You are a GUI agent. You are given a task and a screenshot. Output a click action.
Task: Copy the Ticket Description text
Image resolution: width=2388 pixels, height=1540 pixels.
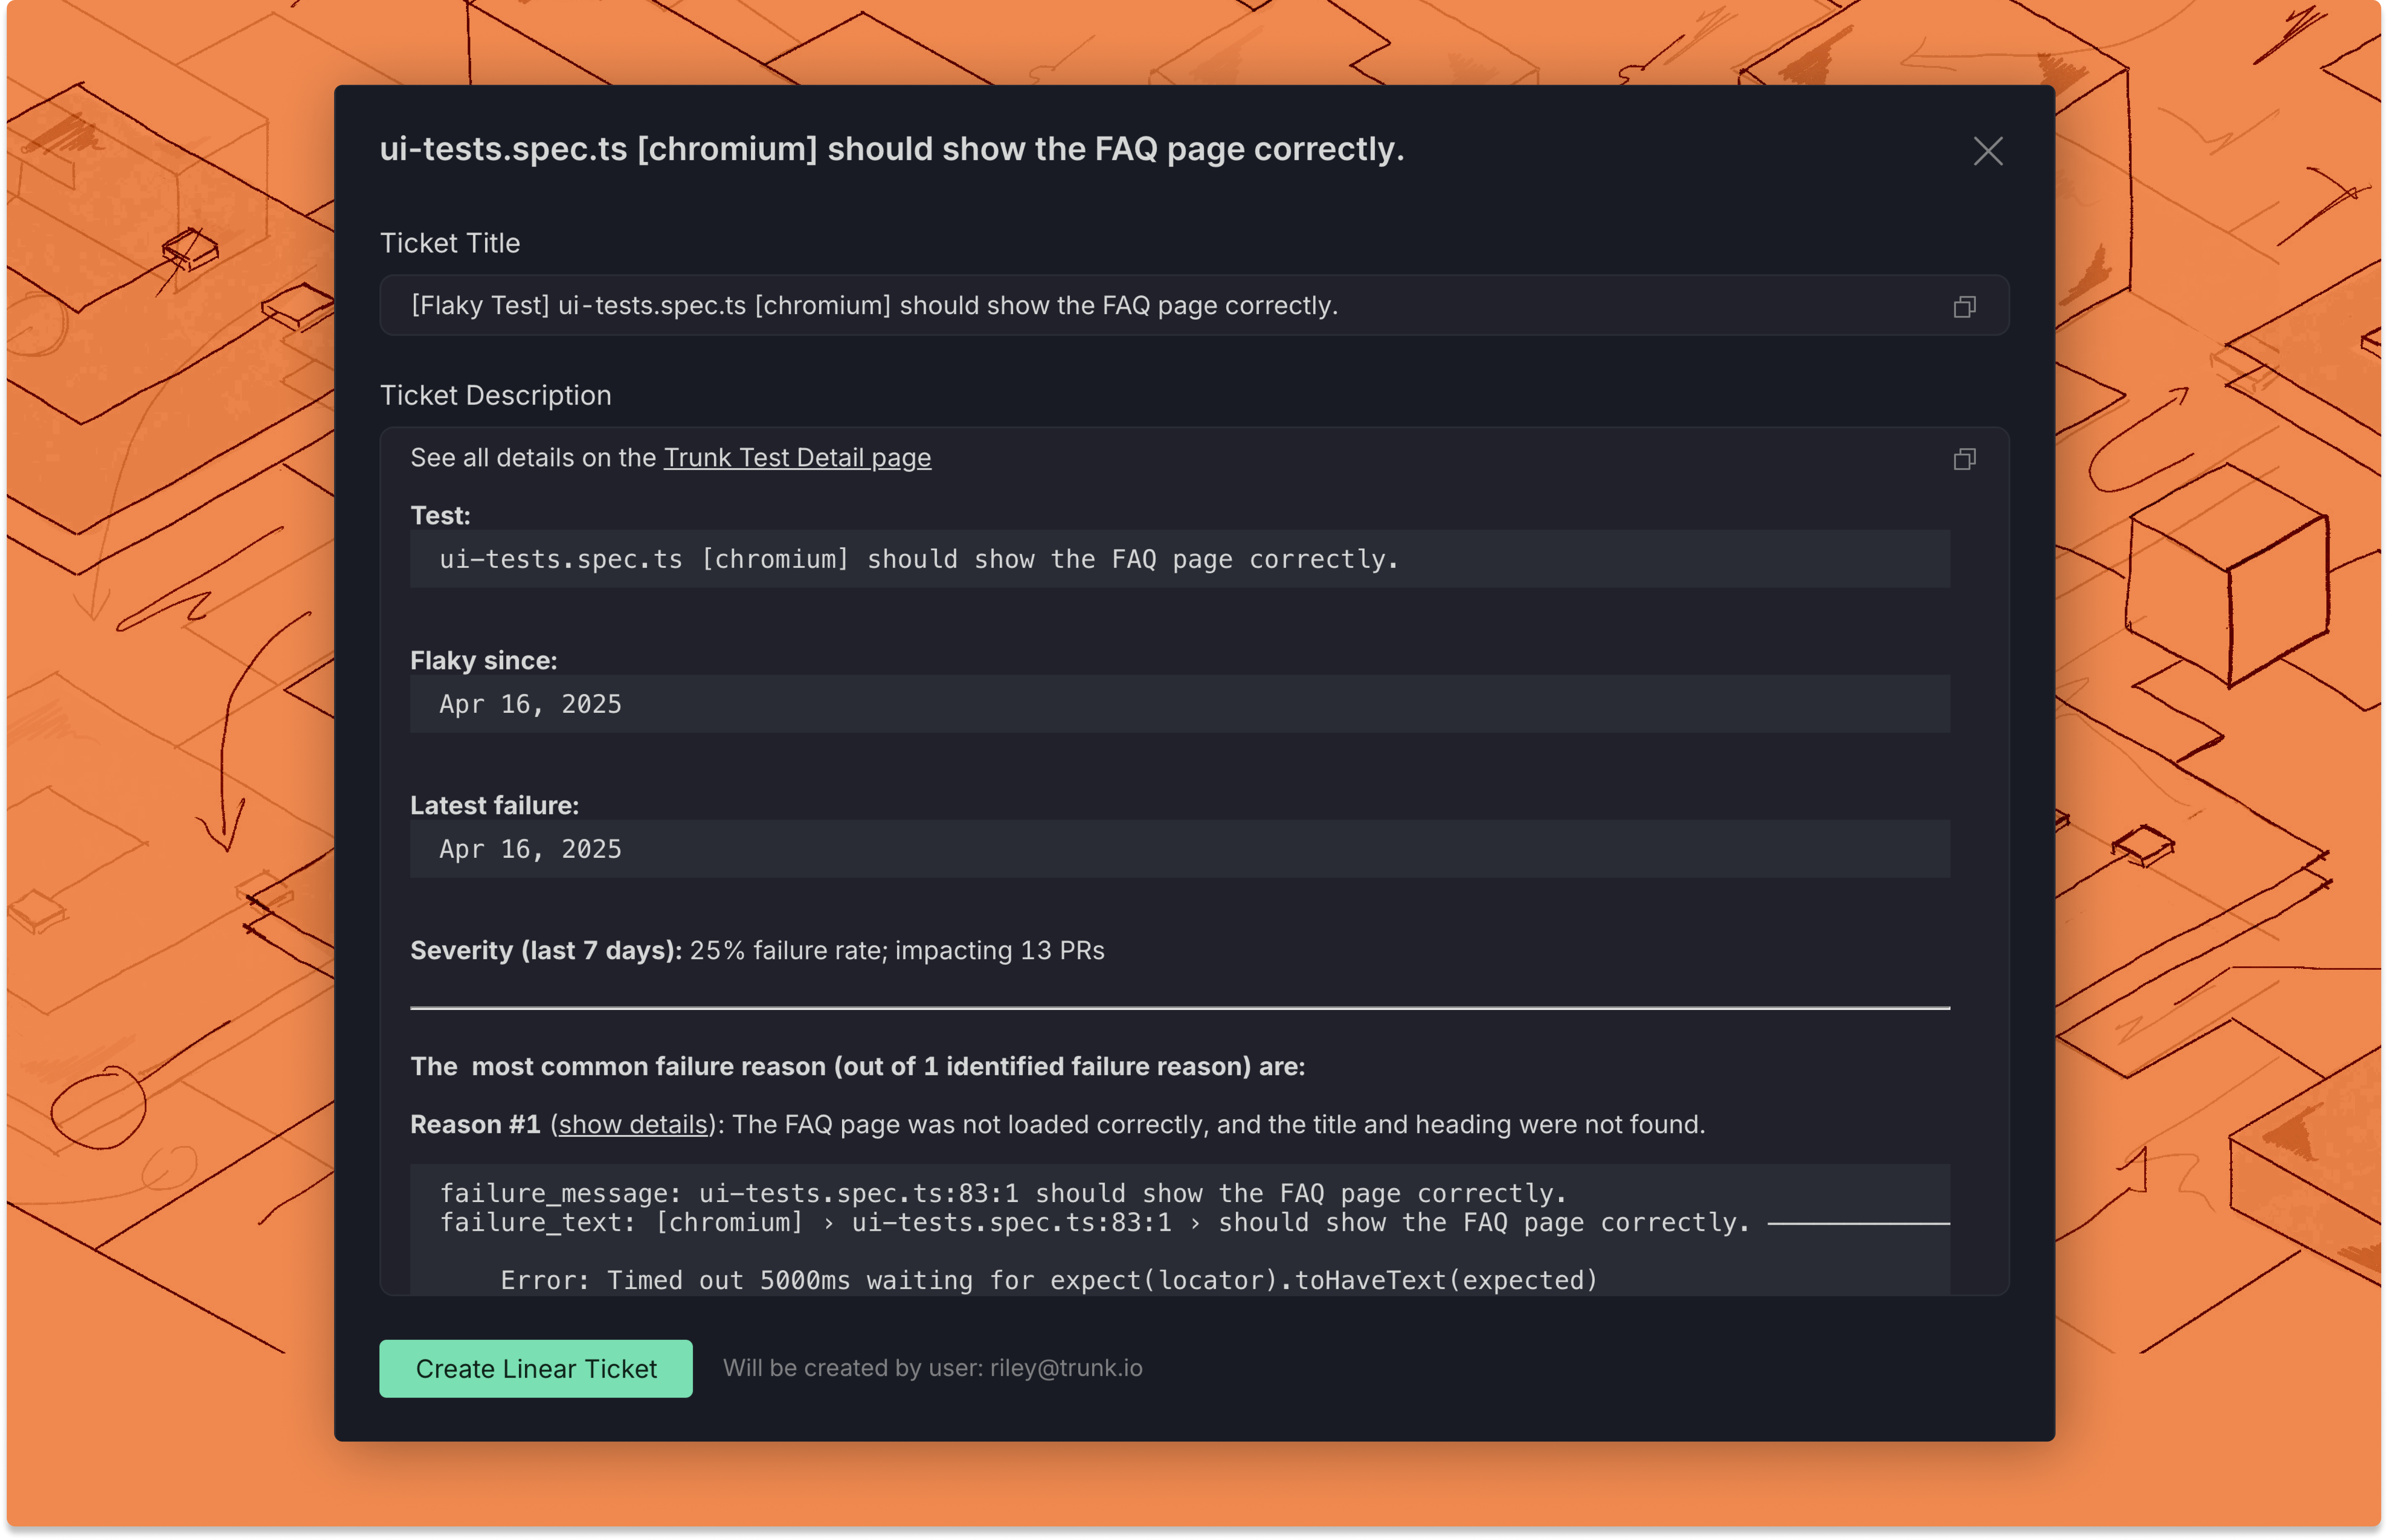coord(1964,459)
